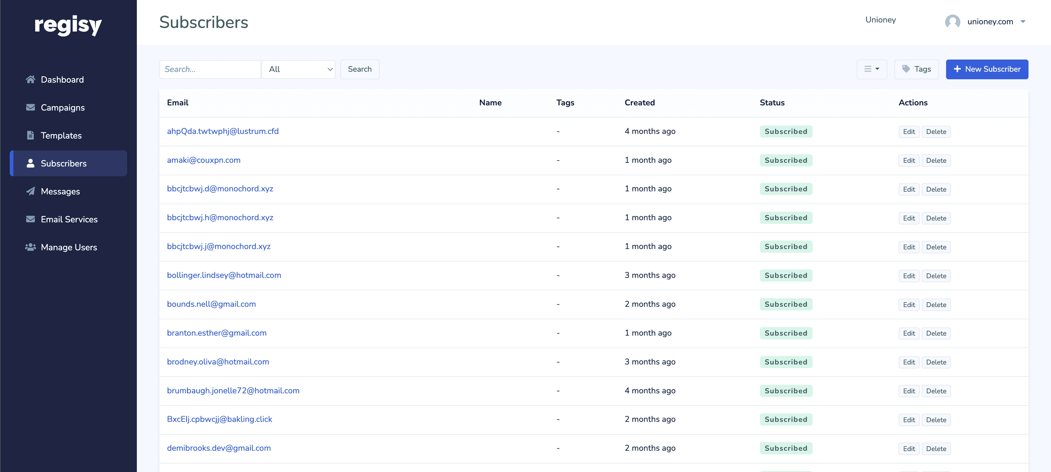Open the Templates sidebar item
The height and width of the screenshot is (472, 1051).
[x=61, y=135]
